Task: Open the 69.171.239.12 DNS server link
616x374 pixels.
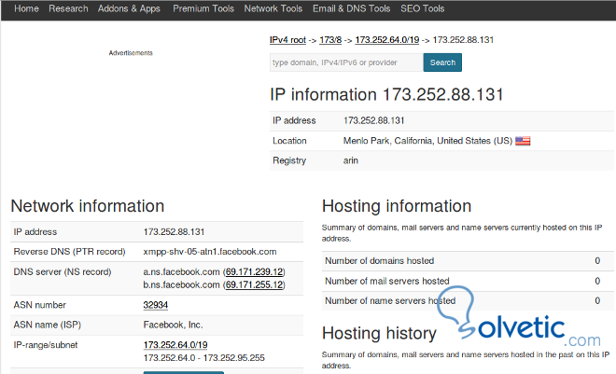Action: click(x=255, y=270)
